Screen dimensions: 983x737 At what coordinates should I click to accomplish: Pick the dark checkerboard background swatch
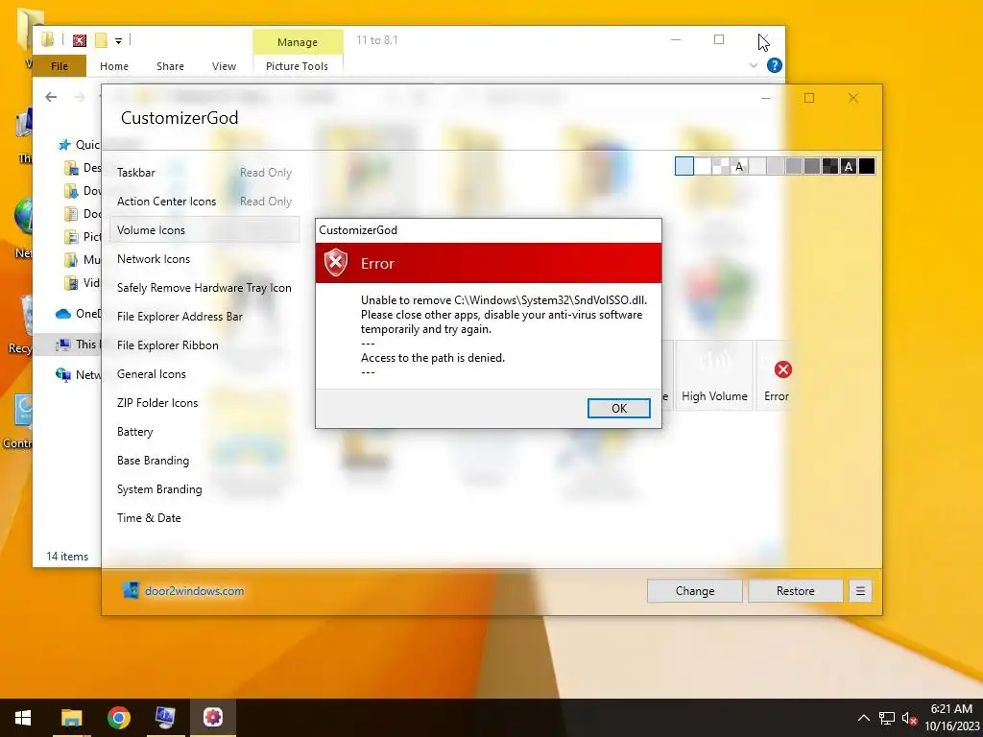830,166
